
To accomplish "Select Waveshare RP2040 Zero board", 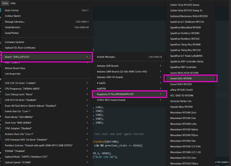I will pos(183,112).
